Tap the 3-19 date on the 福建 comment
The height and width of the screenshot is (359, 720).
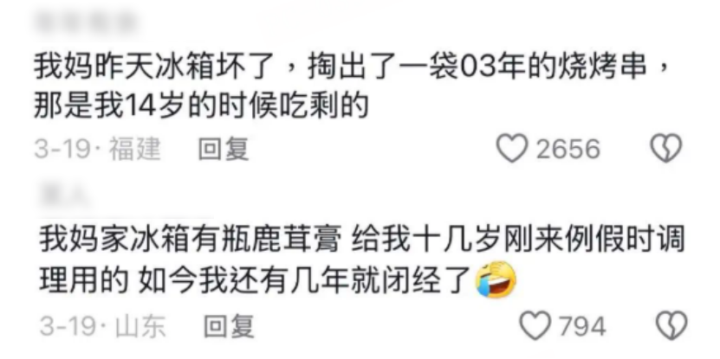(x=62, y=149)
